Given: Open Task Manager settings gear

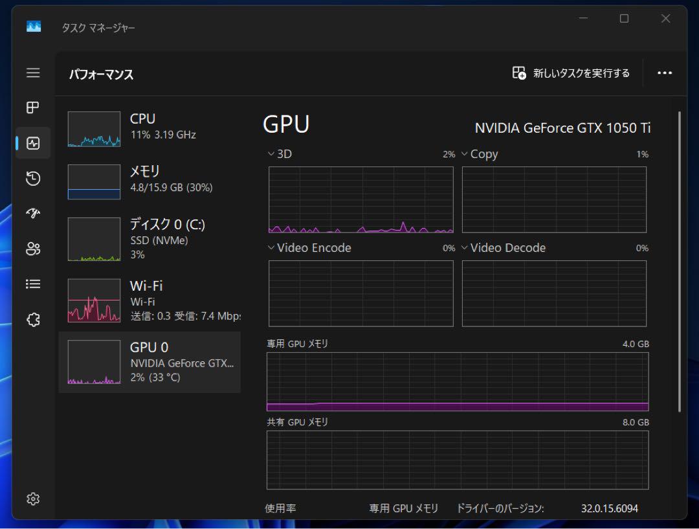Looking at the screenshot, I should coord(33,499).
